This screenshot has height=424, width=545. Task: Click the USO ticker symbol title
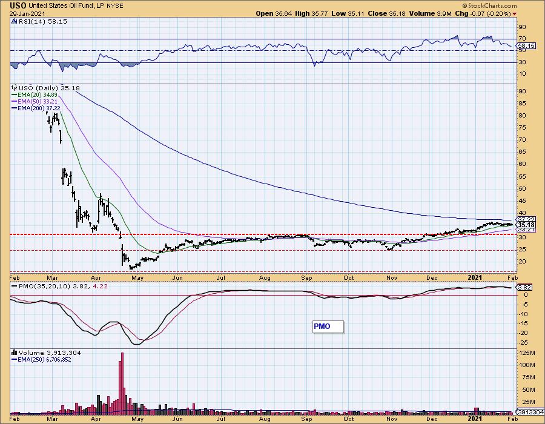click(x=18, y=5)
